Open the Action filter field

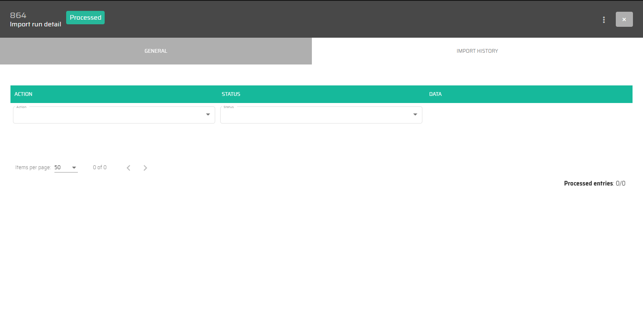click(109, 115)
